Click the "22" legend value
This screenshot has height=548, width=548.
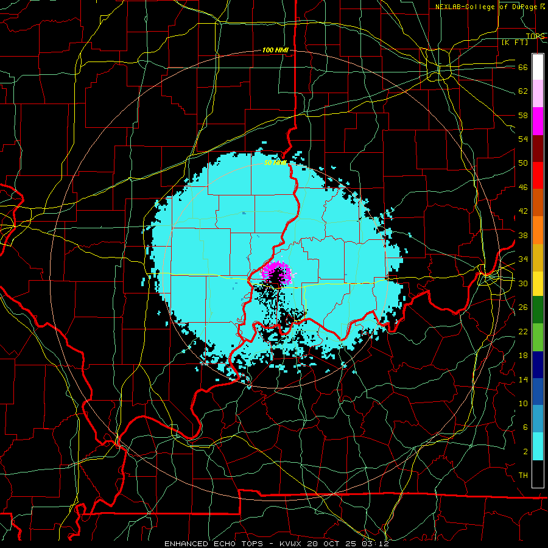click(523, 331)
